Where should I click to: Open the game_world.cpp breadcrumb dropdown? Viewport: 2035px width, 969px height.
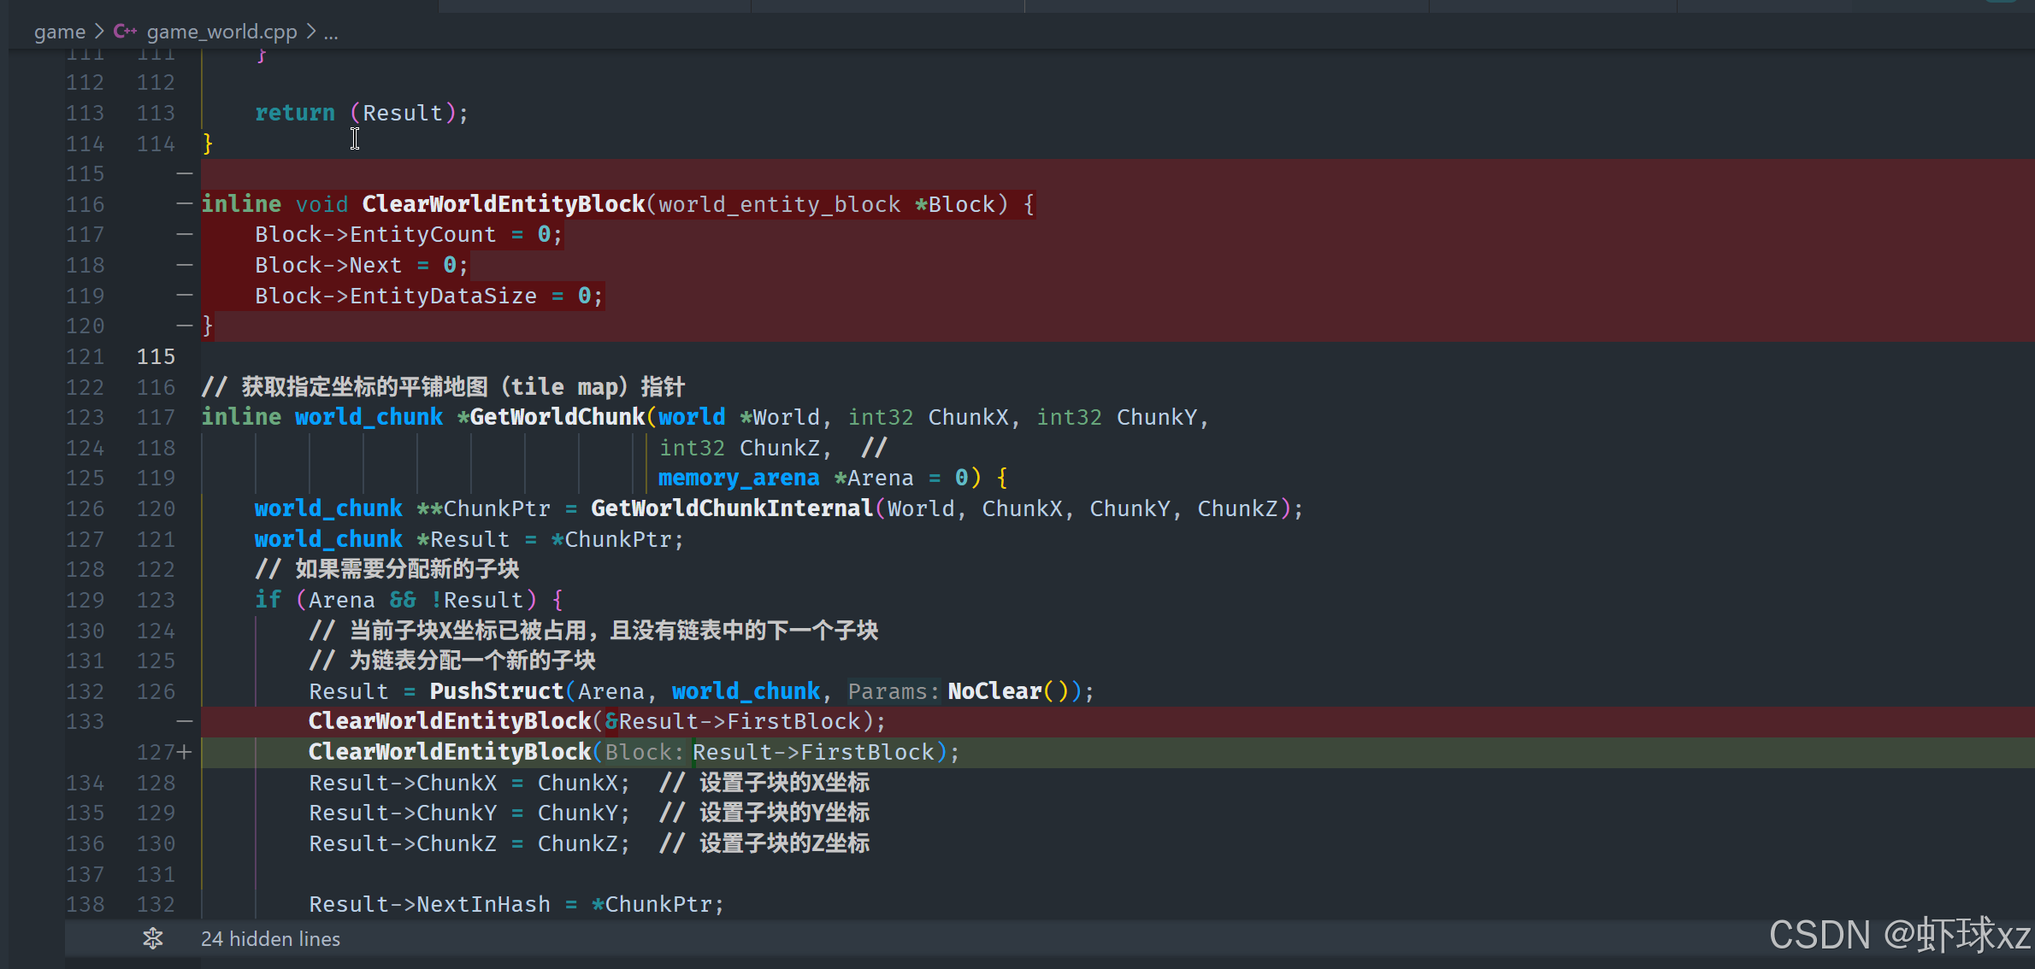coord(221,32)
